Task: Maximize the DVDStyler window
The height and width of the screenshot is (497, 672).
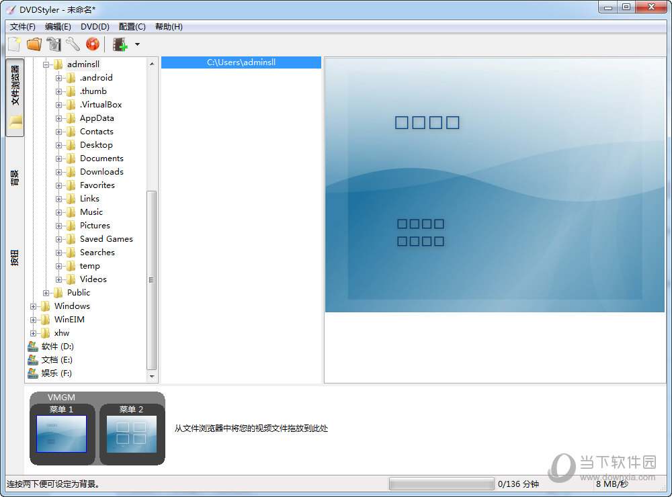Action: pos(626,7)
